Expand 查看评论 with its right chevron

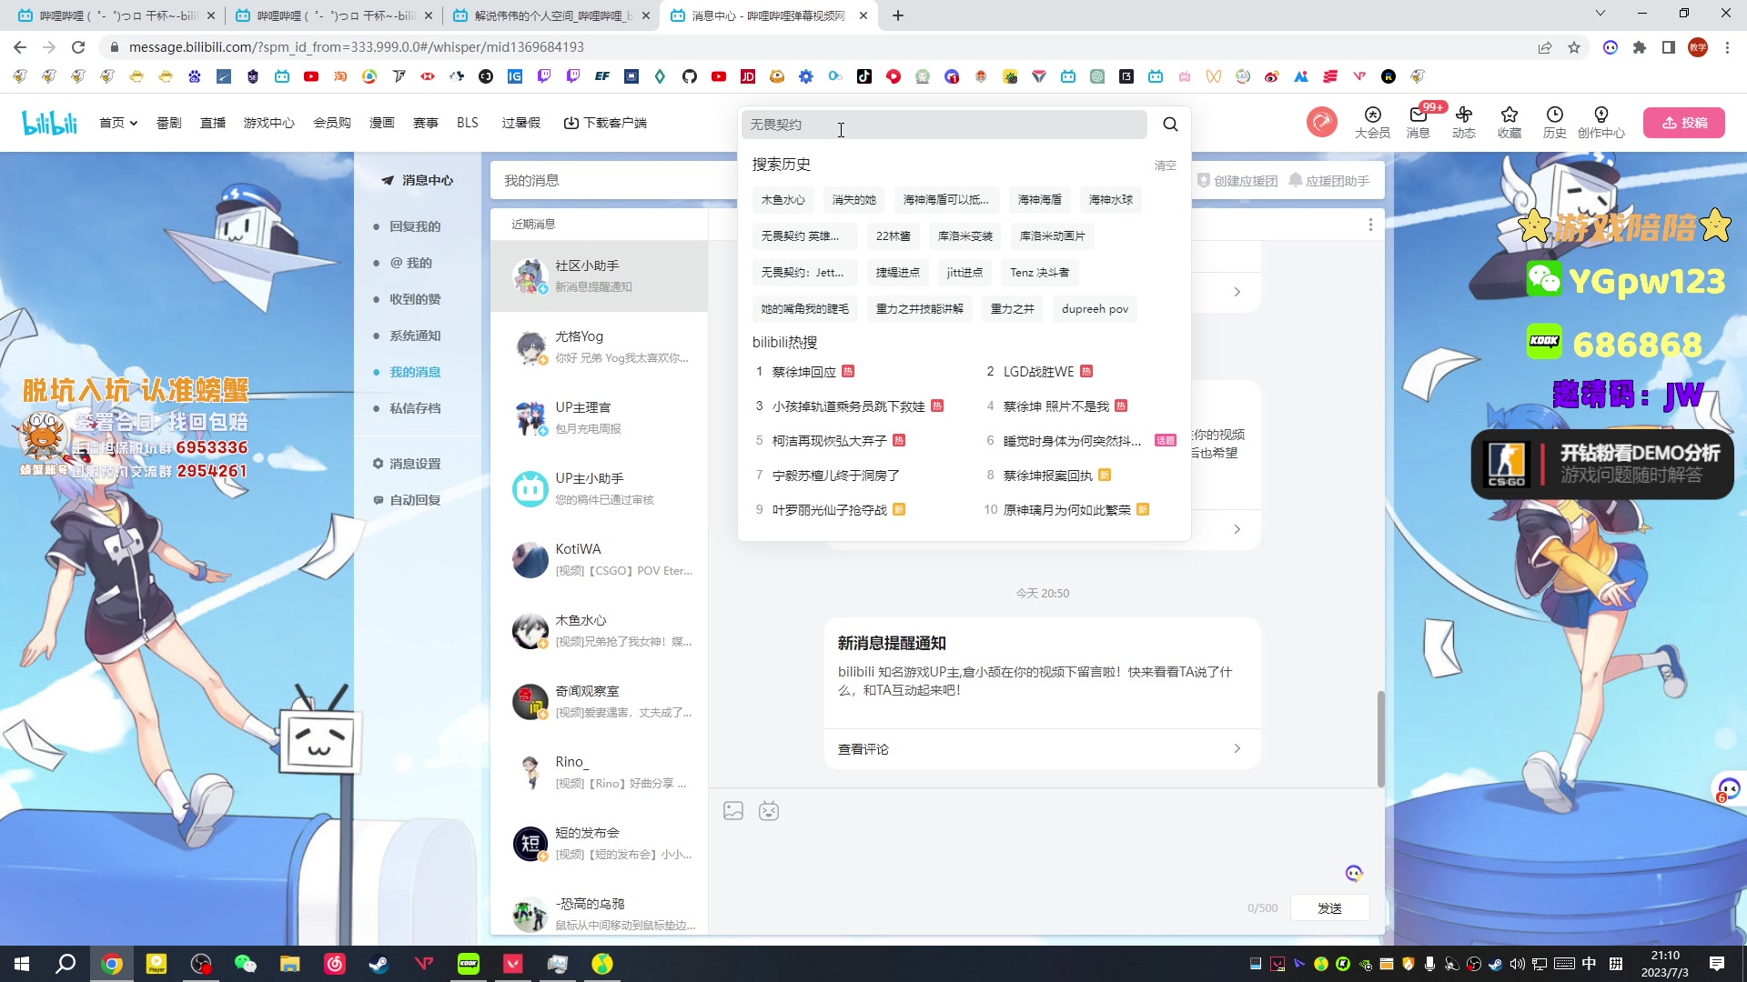[x=1237, y=748]
